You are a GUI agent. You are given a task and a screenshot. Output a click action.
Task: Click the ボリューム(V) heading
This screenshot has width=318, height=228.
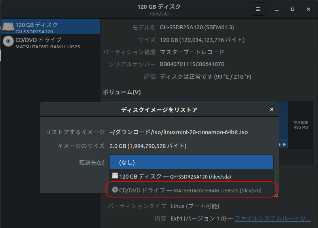tap(122, 92)
